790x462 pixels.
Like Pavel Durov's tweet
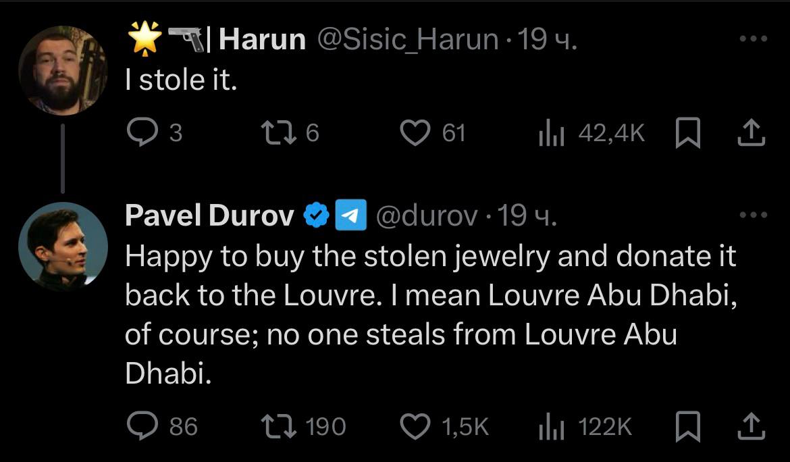415,426
